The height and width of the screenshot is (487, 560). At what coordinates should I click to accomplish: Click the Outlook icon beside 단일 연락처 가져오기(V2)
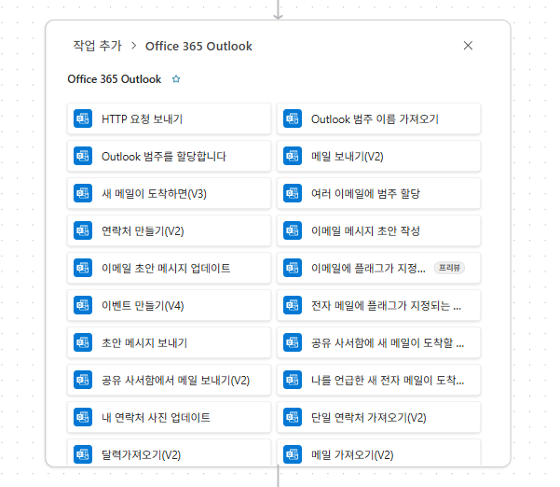click(x=293, y=417)
